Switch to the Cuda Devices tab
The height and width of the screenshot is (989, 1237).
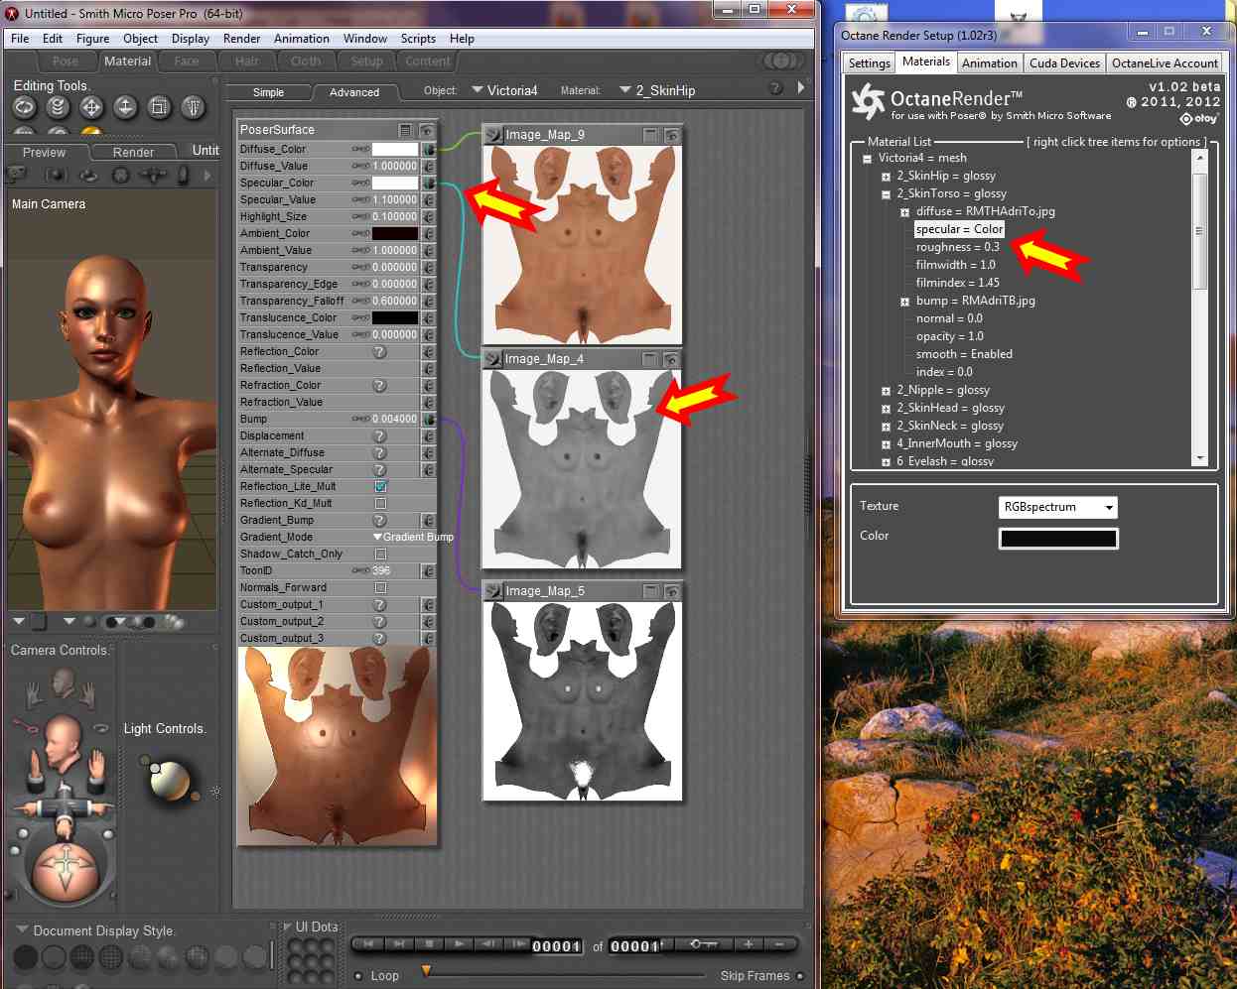[x=1064, y=62]
